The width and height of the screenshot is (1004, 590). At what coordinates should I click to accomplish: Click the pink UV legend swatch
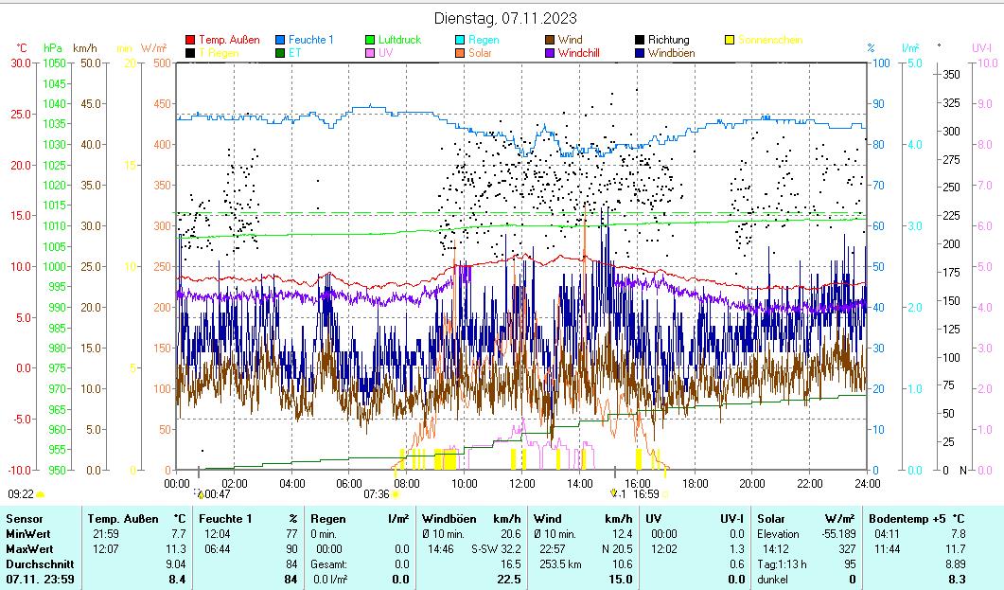(369, 53)
